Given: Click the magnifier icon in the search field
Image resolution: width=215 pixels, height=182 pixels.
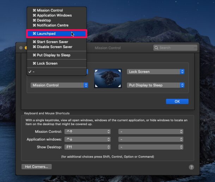Looking at the screenshot, I should (156, 48).
